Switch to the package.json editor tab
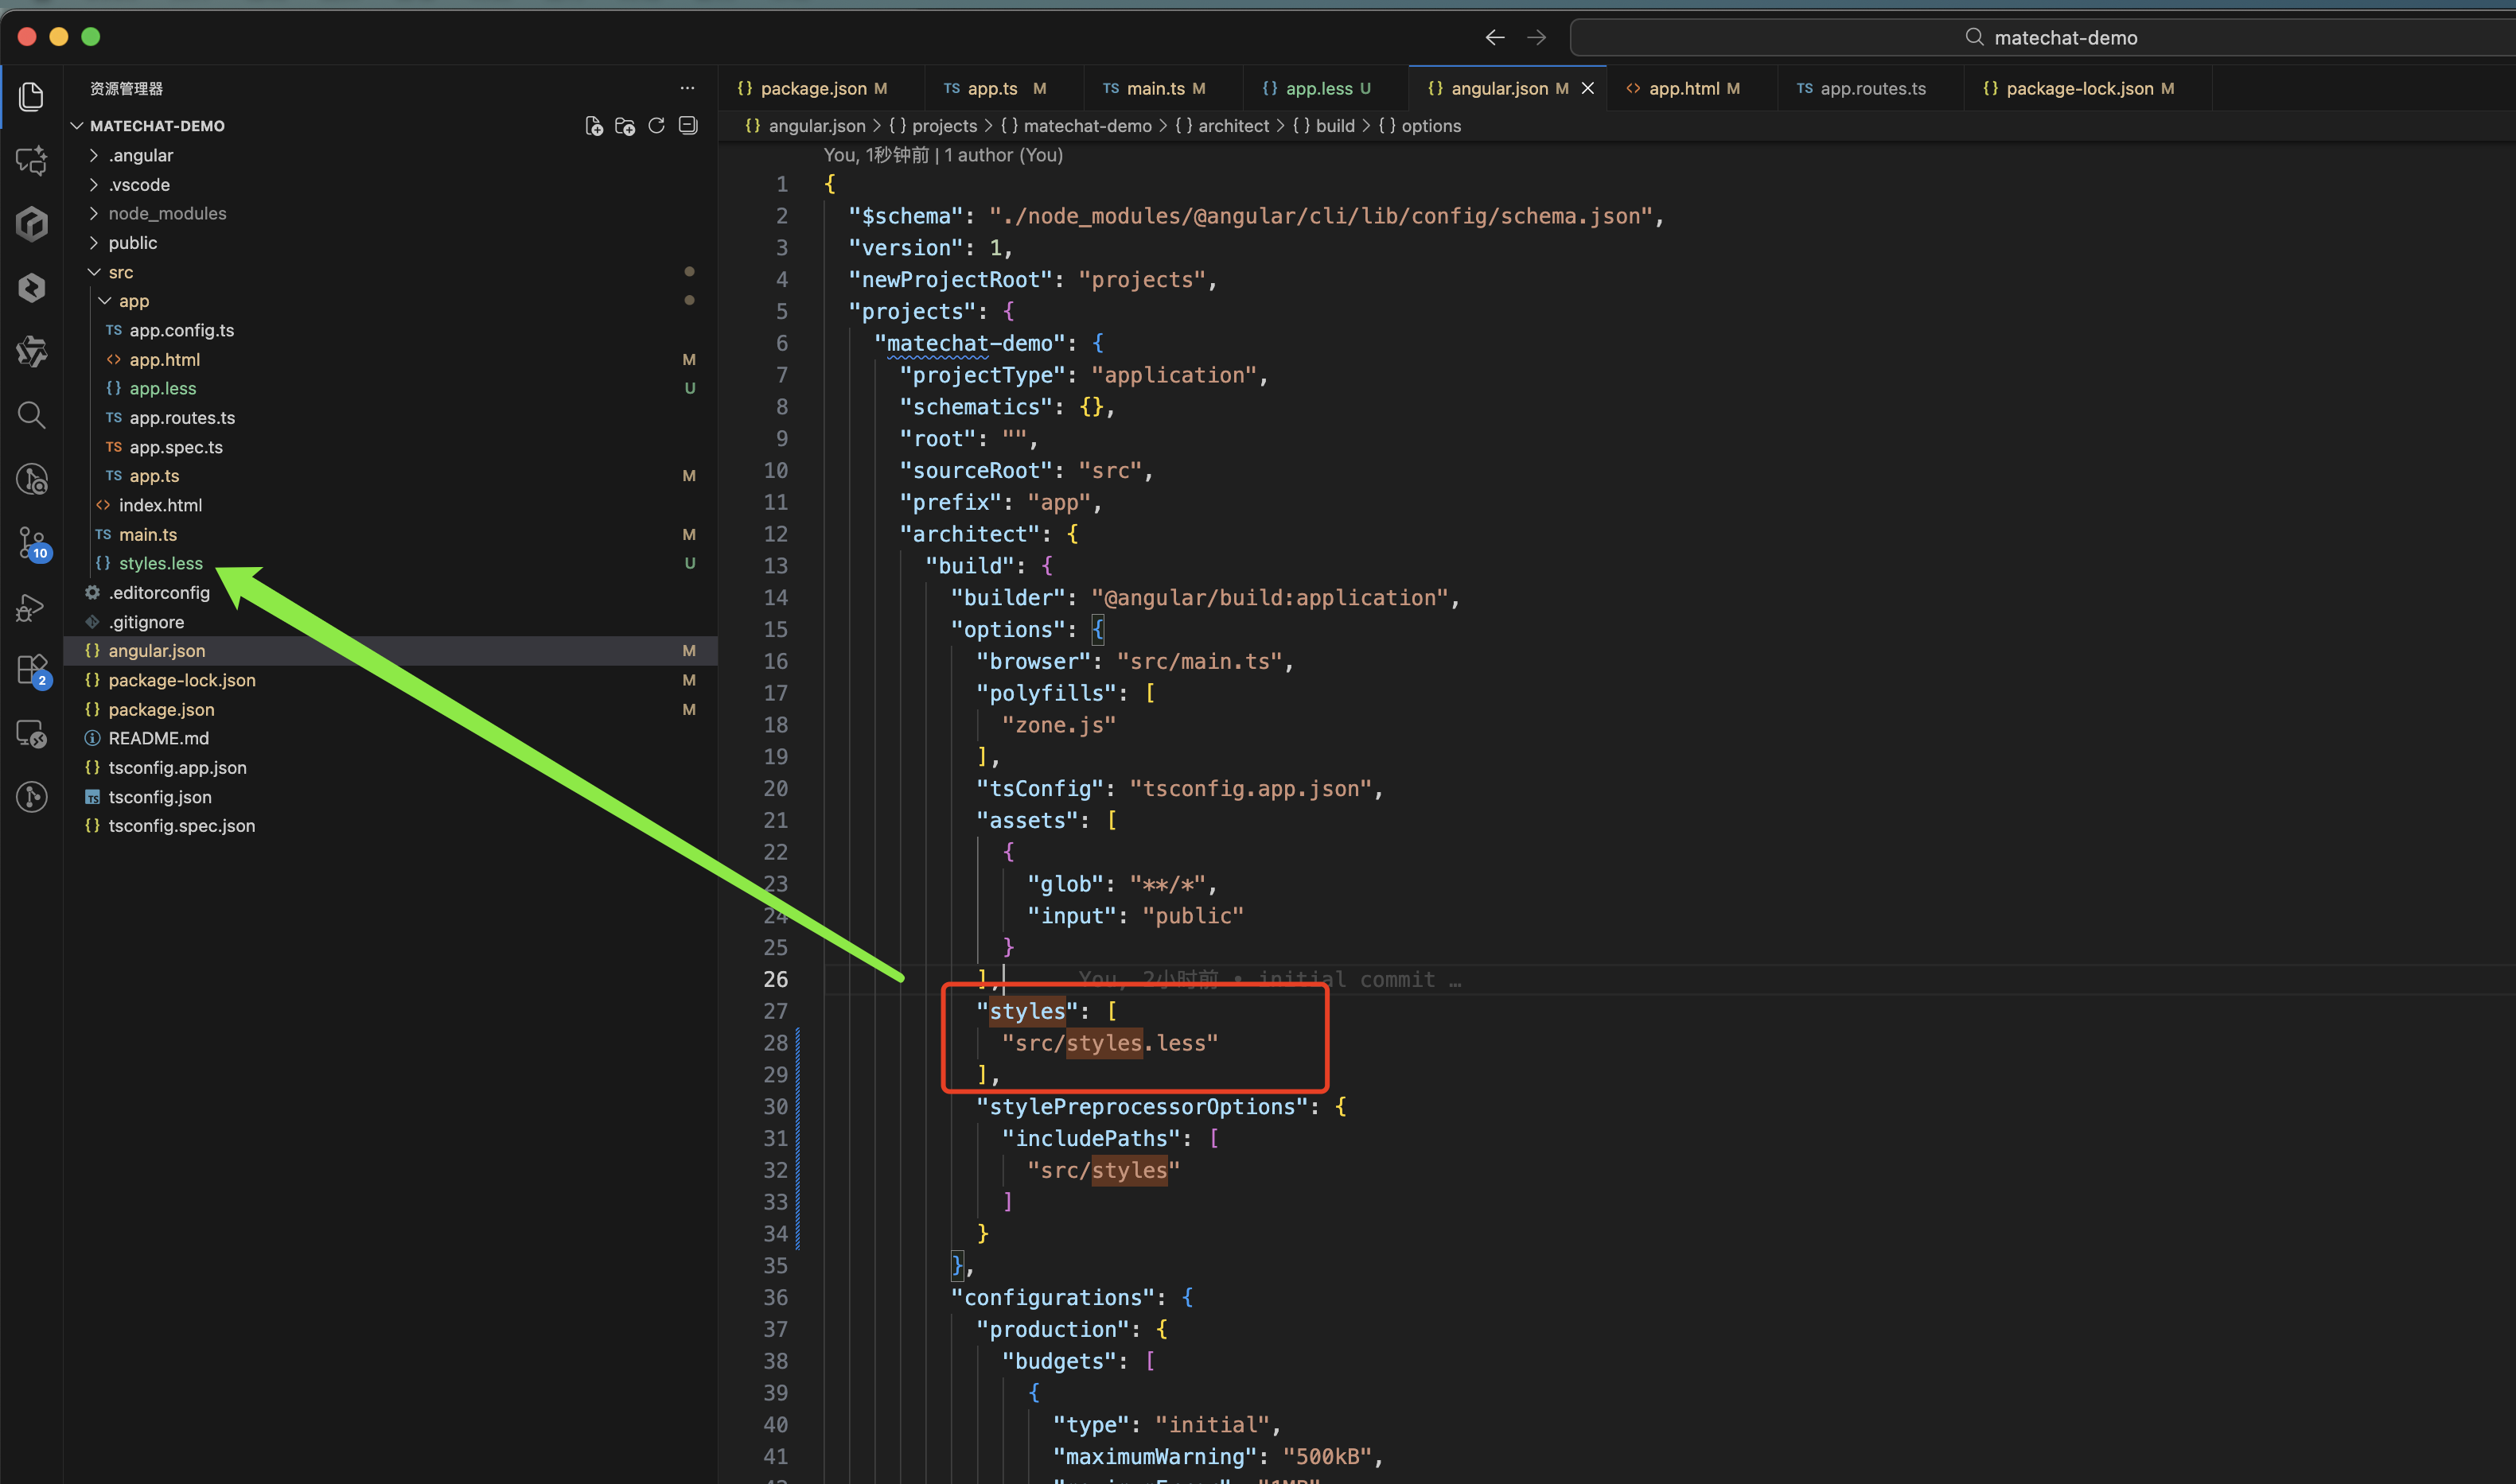 point(812,88)
